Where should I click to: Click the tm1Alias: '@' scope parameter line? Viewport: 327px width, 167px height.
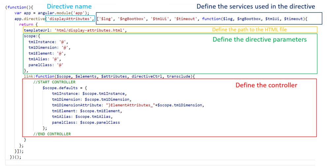[x=45, y=59]
